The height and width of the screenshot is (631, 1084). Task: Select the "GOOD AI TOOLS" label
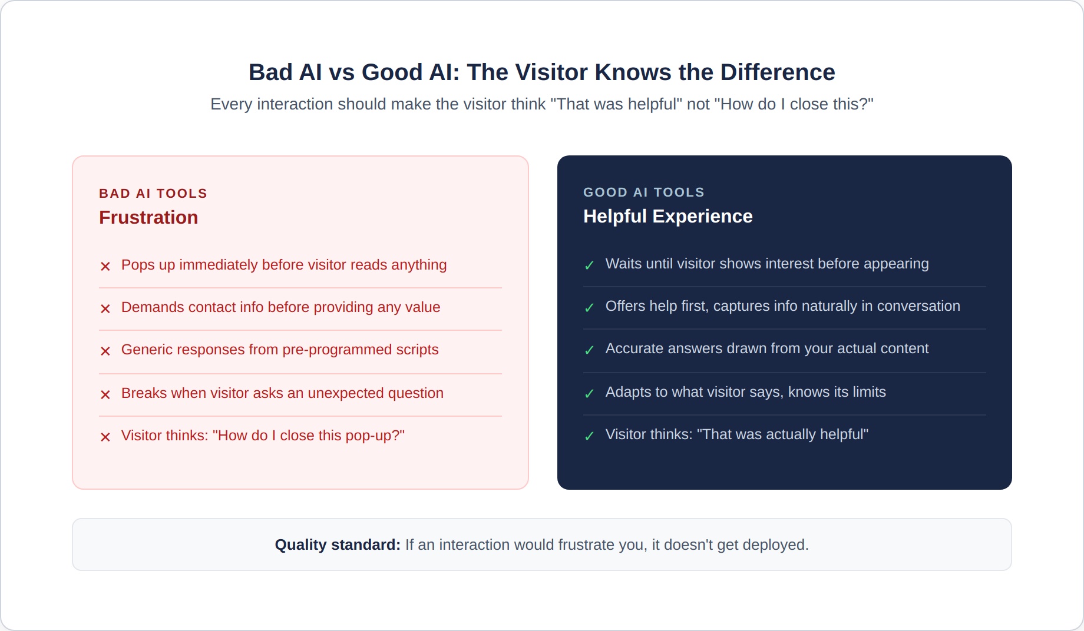click(x=643, y=192)
